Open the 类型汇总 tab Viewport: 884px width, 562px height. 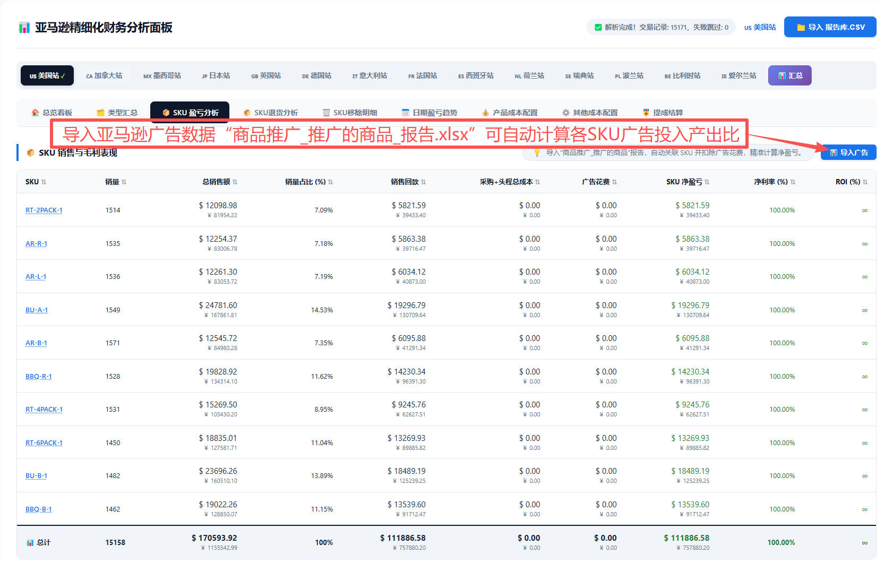point(117,113)
